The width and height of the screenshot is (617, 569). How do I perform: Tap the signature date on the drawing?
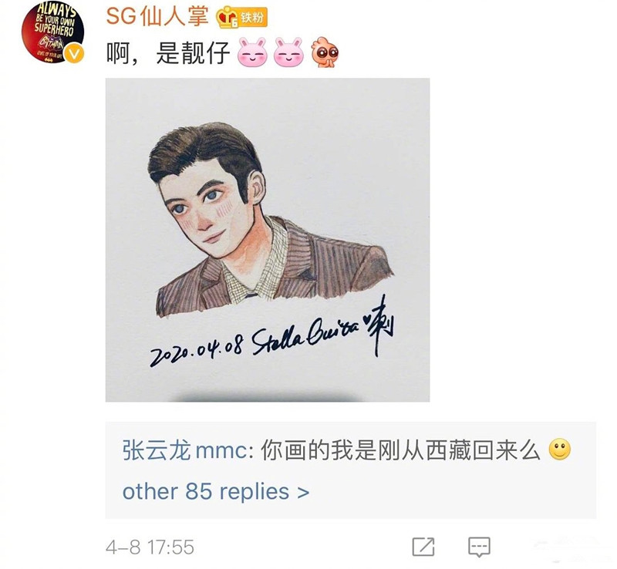pyautogui.click(x=197, y=350)
